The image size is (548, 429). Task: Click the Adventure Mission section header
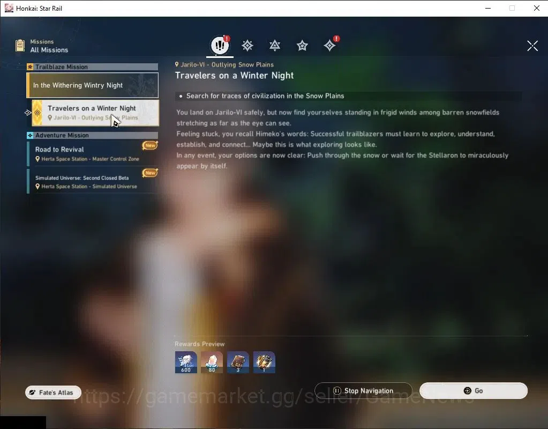[x=93, y=136]
